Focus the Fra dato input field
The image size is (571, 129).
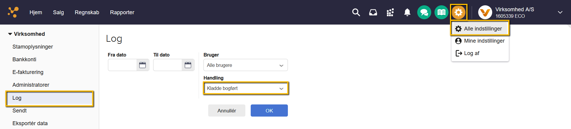(122, 65)
